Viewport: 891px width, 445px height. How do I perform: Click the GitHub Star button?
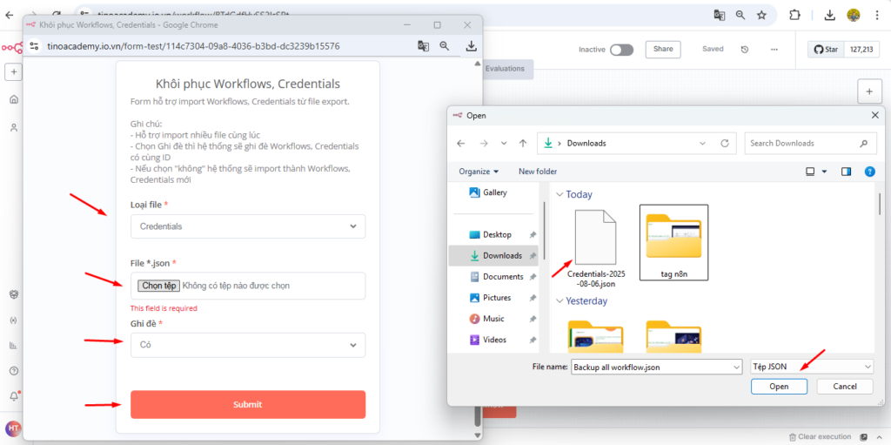tap(827, 50)
